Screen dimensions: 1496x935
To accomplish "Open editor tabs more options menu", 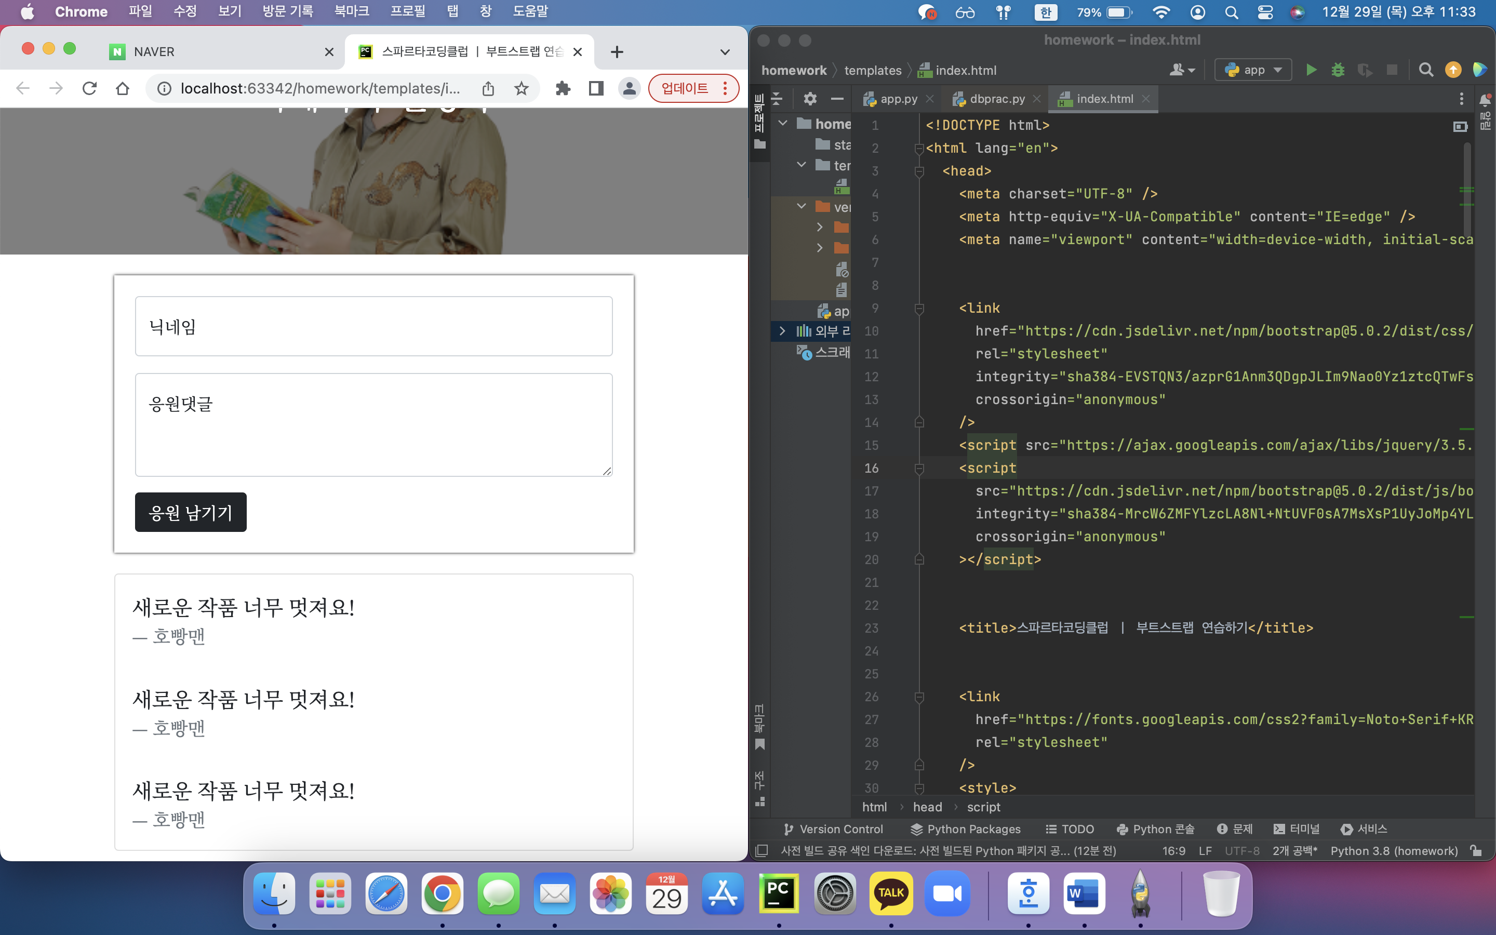I will point(1461,98).
